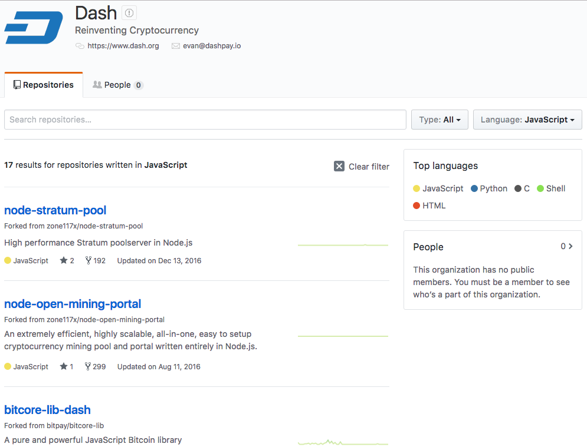This screenshot has height=447, width=587.
Task: Click the people icon in People tab
Action: click(x=97, y=85)
